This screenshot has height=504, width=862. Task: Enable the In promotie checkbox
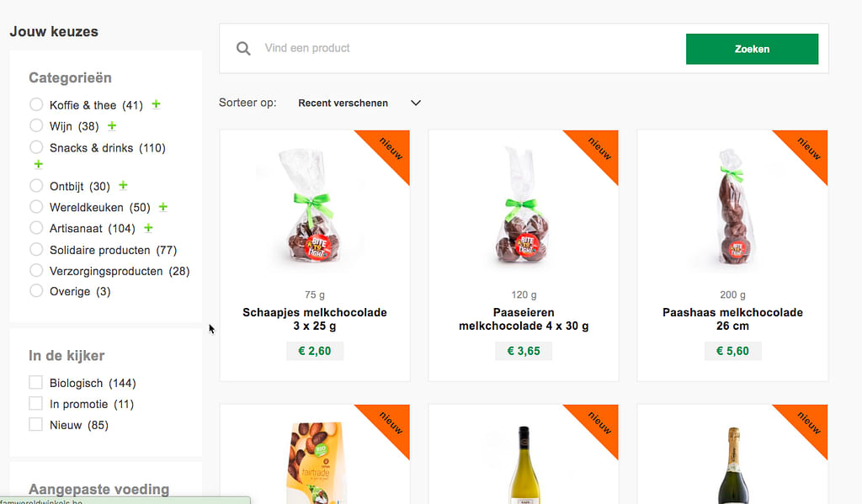(x=35, y=404)
